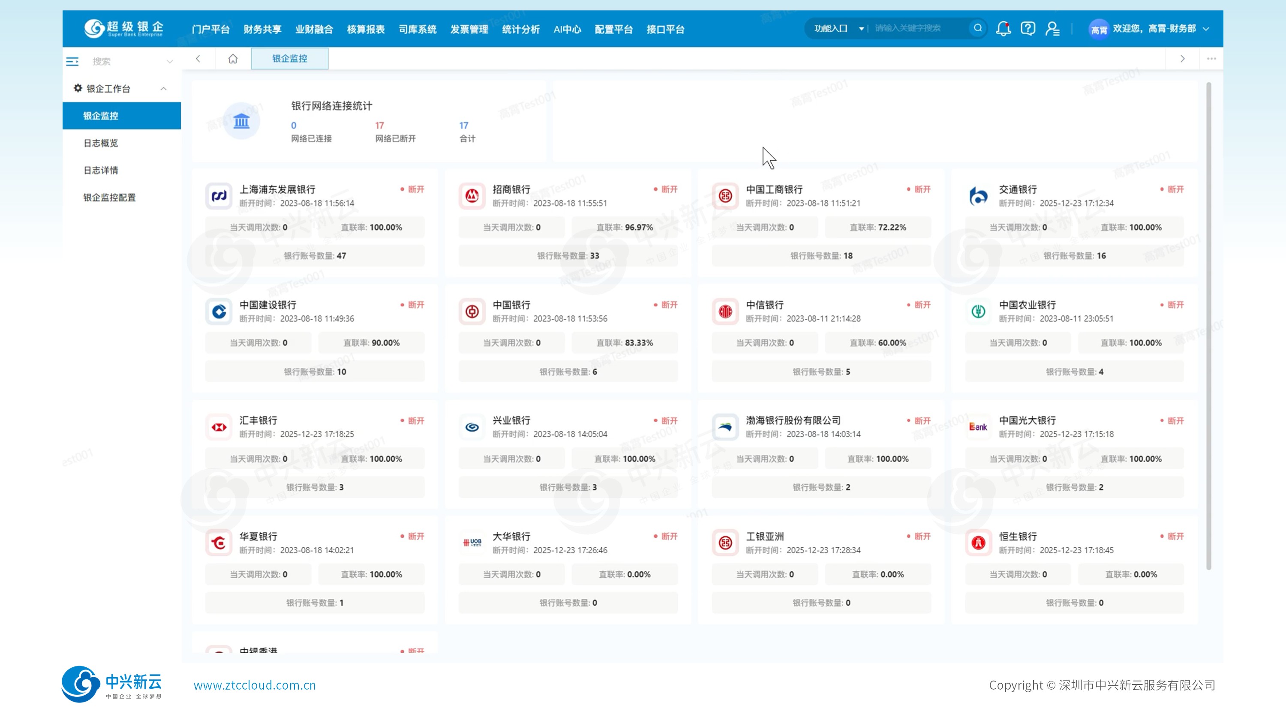The image size is (1286, 723).
Task: Open the 核算报表 menu
Action: pyautogui.click(x=366, y=30)
